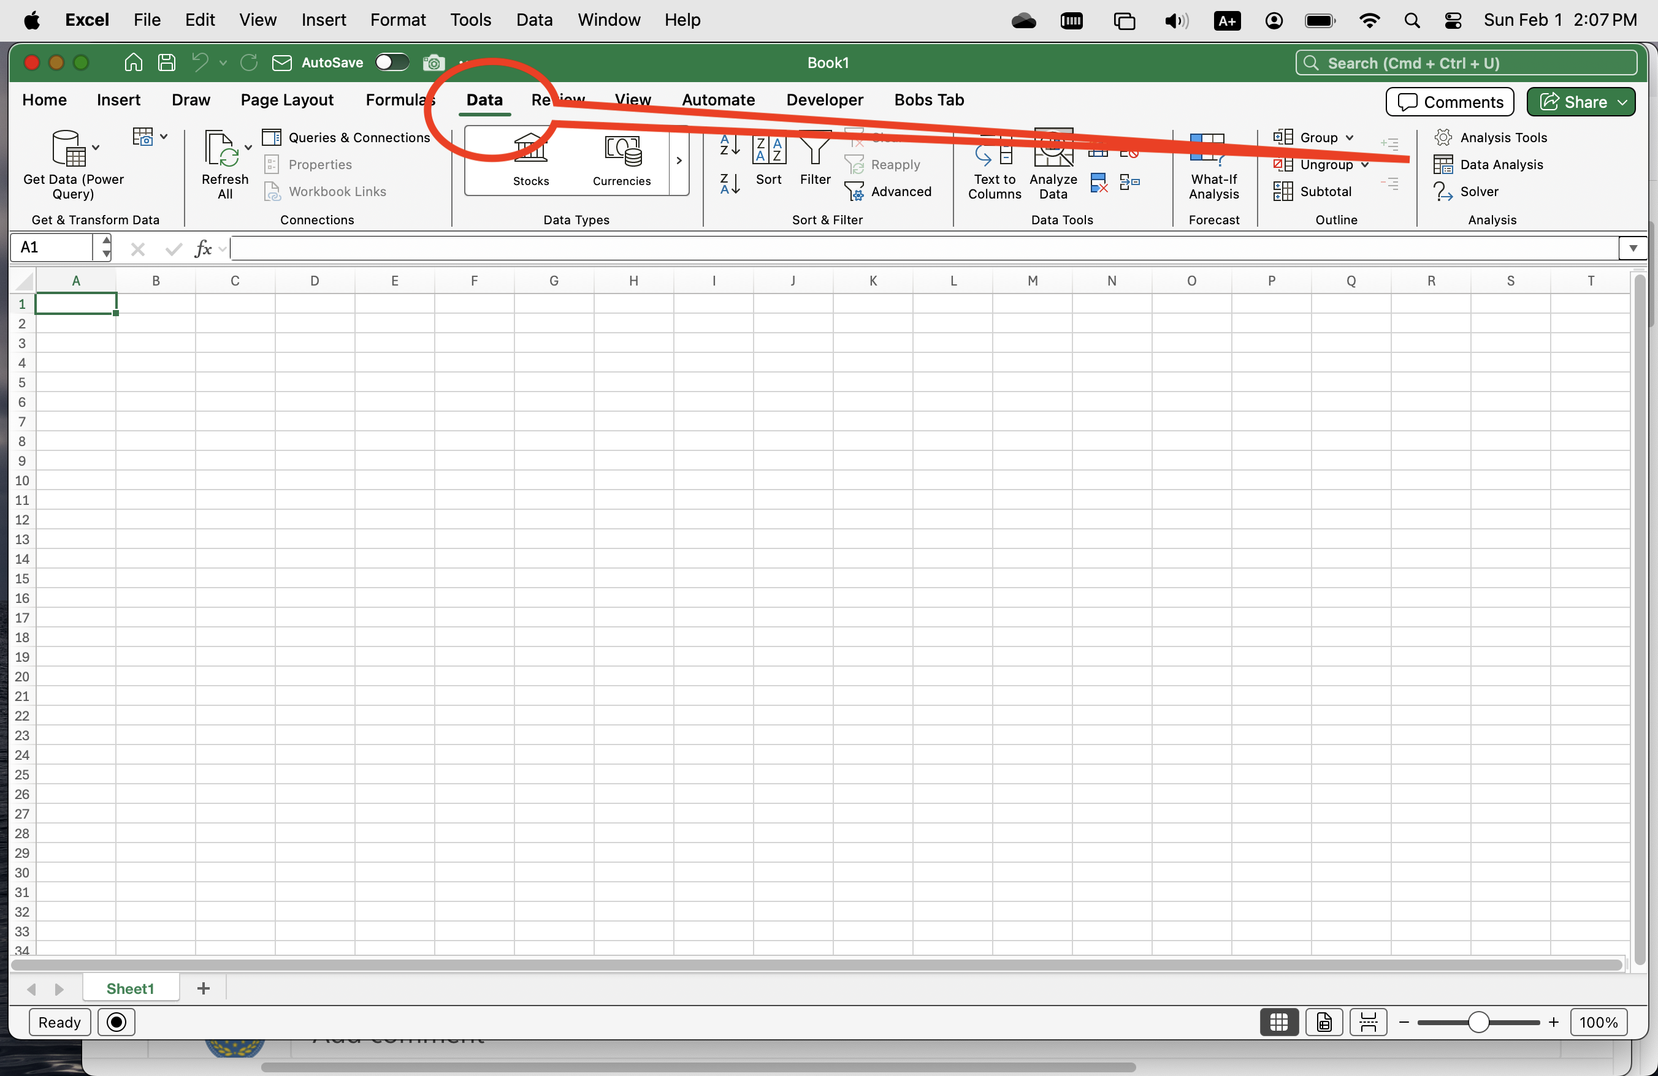Sort descending with the Z to A icon

(x=730, y=184)
